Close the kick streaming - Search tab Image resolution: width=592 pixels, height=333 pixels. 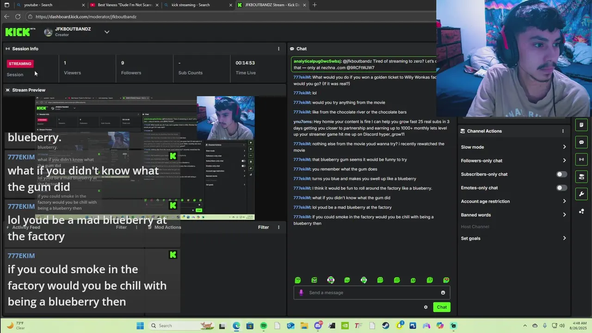230,5
